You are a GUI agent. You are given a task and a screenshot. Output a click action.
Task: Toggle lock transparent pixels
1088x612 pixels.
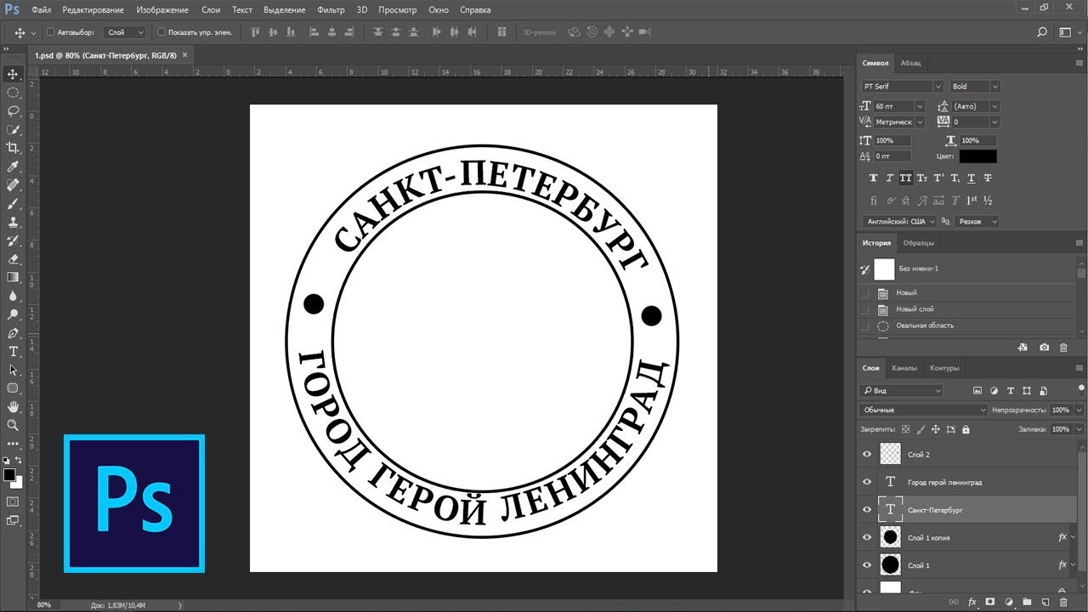tap(906, 430)
